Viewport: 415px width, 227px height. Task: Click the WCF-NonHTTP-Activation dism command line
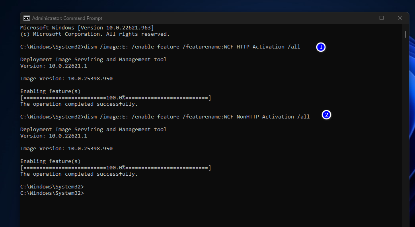(x=165, y=116)
